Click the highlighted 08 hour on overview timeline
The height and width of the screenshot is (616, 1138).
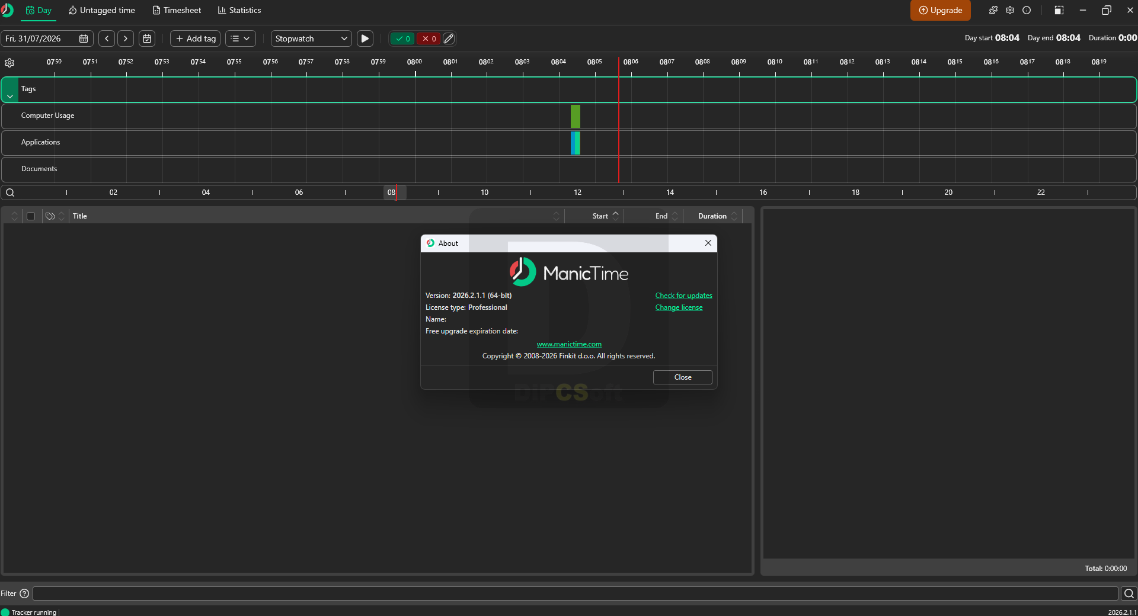391,192
